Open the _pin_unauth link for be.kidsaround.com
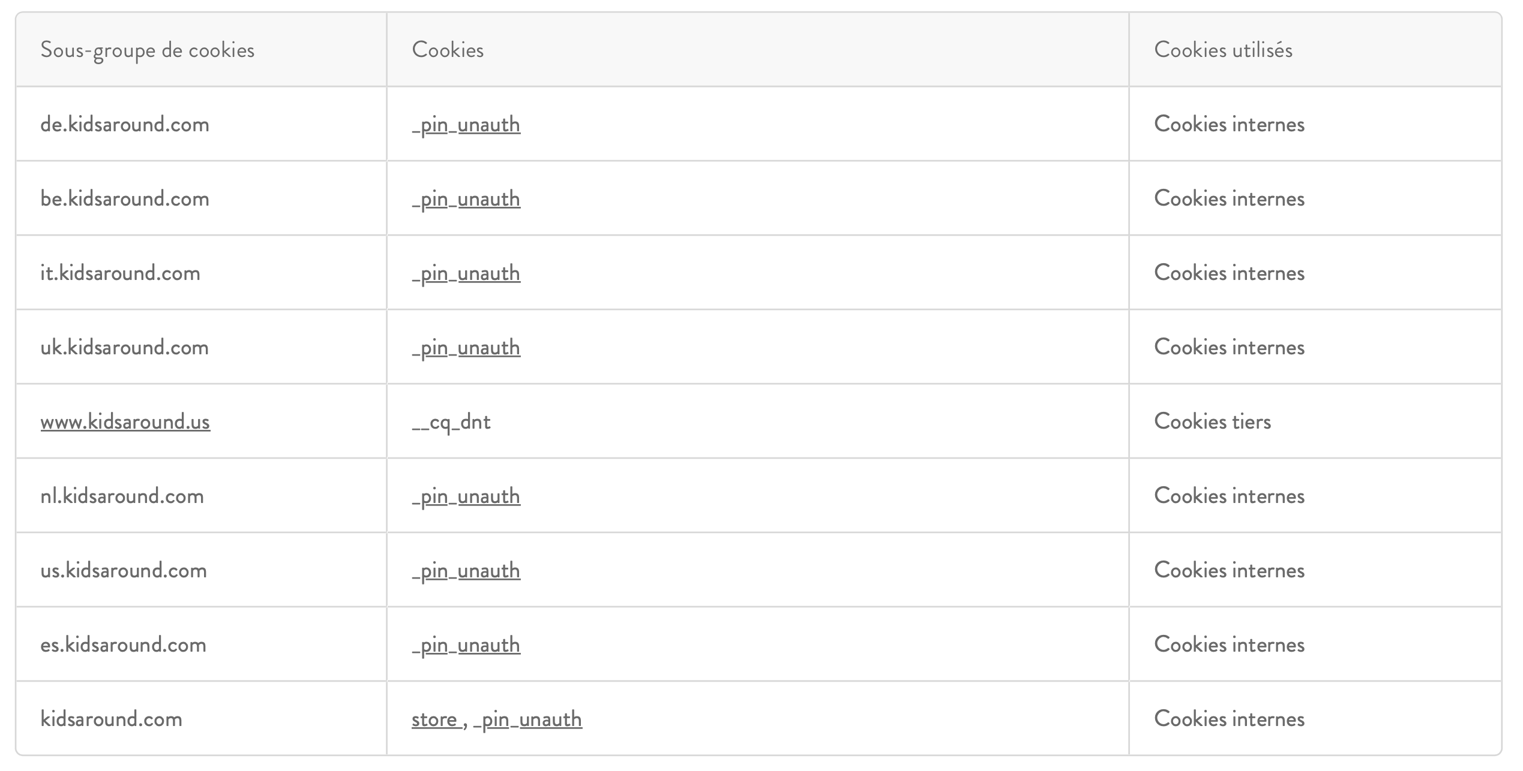Viewport: 1523px width, 771px height. [x=466, y=199]
